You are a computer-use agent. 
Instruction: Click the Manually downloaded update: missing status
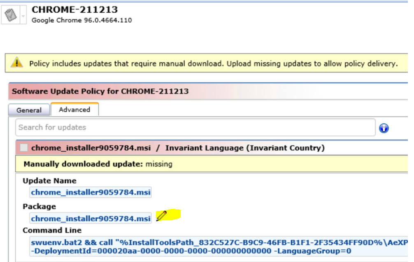click(x=98, y=164)
